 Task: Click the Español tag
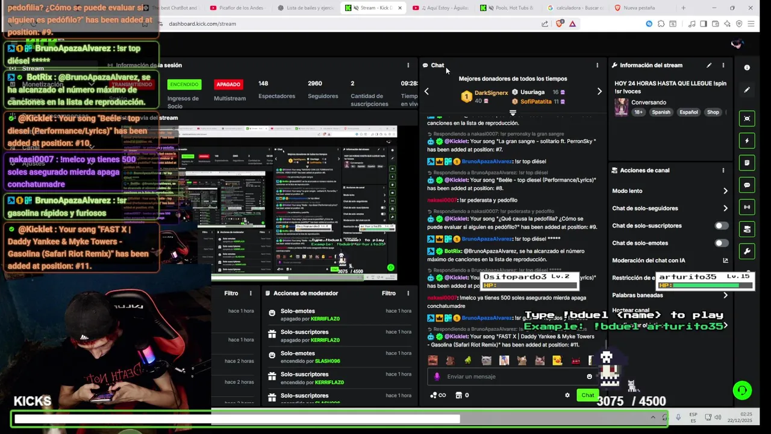tap(688, 112)
